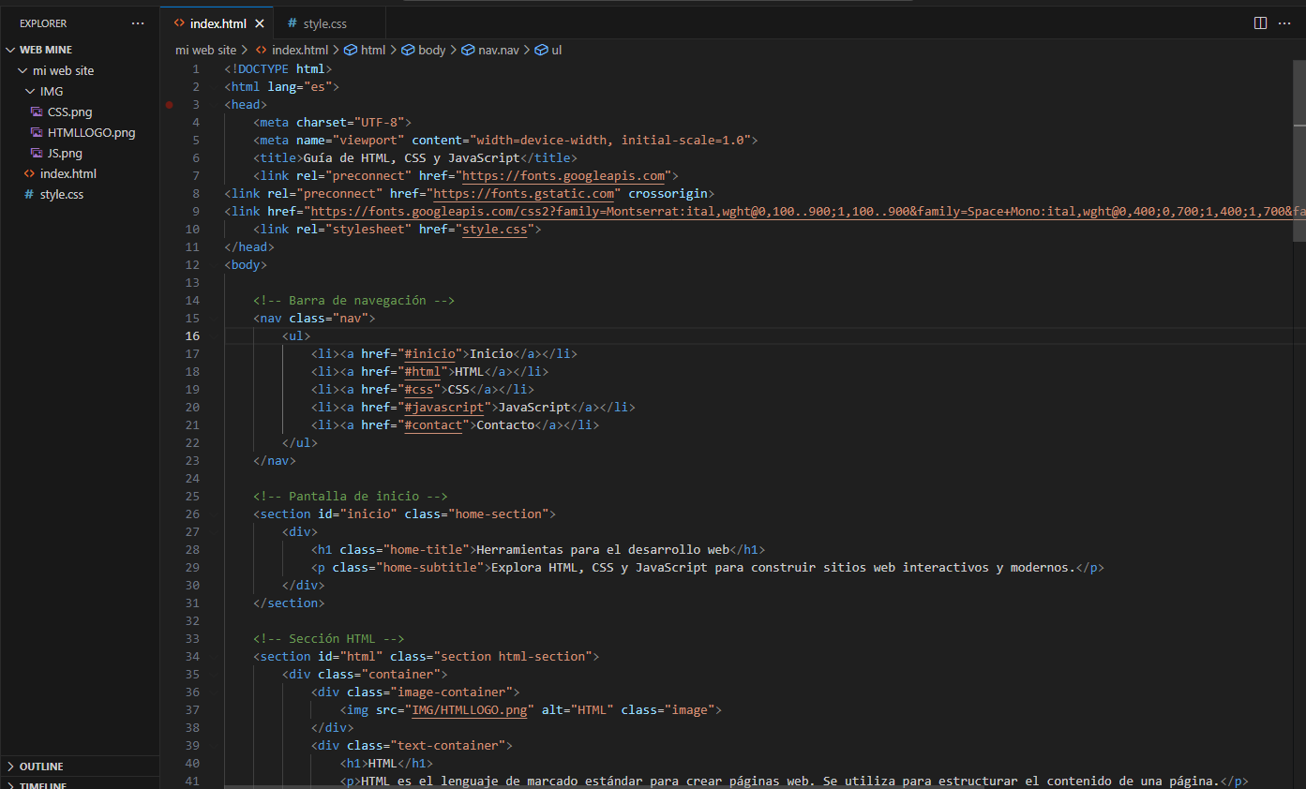Click the title text Guía de HTML, CSS y JavaScript
Screen dimensions: 1306x789
coord(412,158)
